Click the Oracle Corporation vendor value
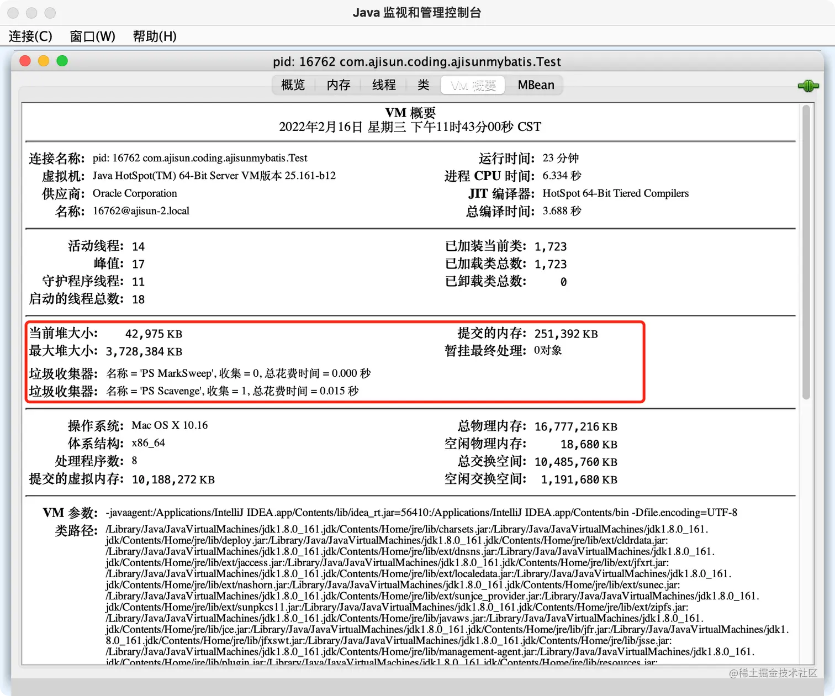835x696 pixels. coord(135,193)
